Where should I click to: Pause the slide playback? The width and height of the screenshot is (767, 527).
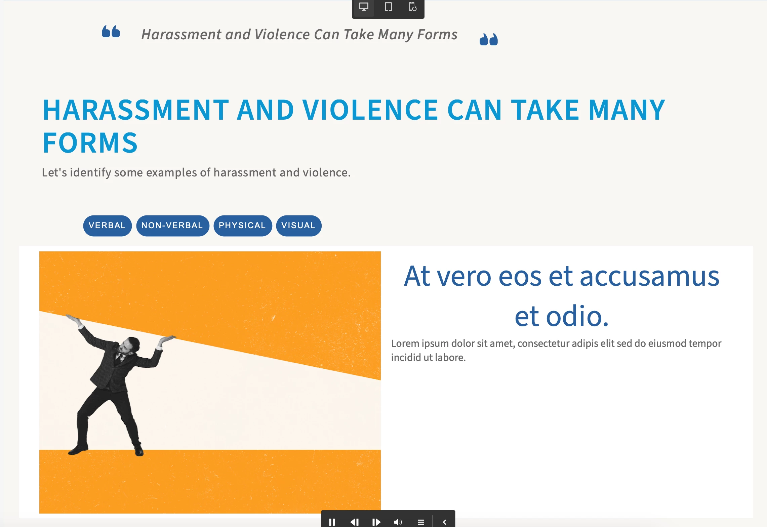click(332, 522)
